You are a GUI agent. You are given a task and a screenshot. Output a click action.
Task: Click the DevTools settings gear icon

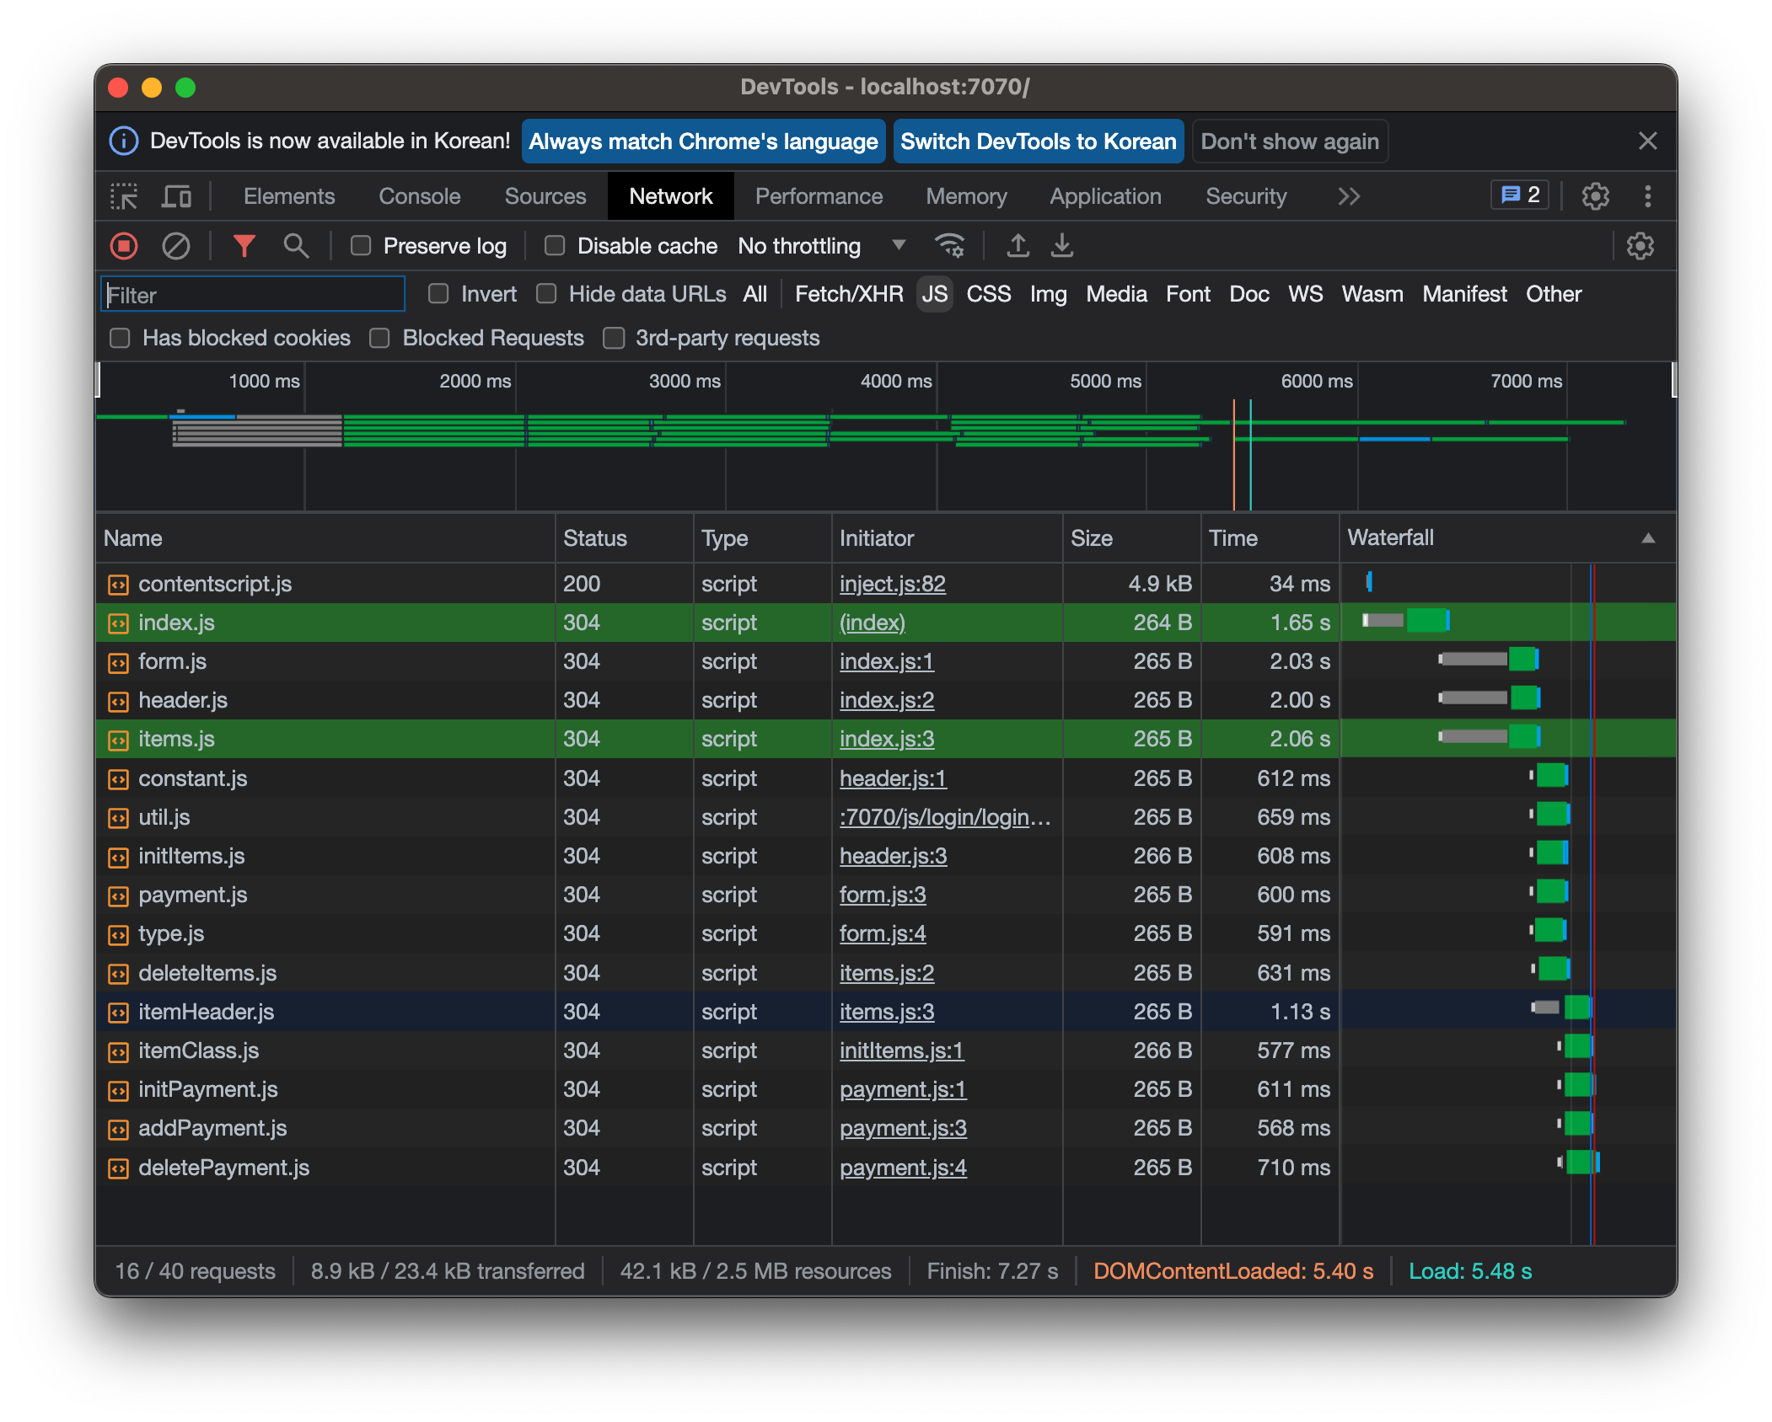[x=1597, y=196]
